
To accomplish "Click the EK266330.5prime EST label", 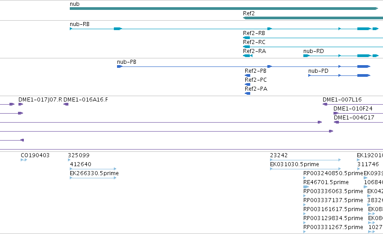I will (94, 173).
